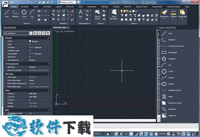The height and width of the screenshot is (137, 200).
Task: Select the Text annotation tool
Action: tap(80, 14)
